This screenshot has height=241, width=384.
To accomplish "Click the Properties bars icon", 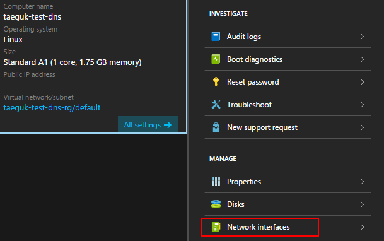I will tap(216, 182).
